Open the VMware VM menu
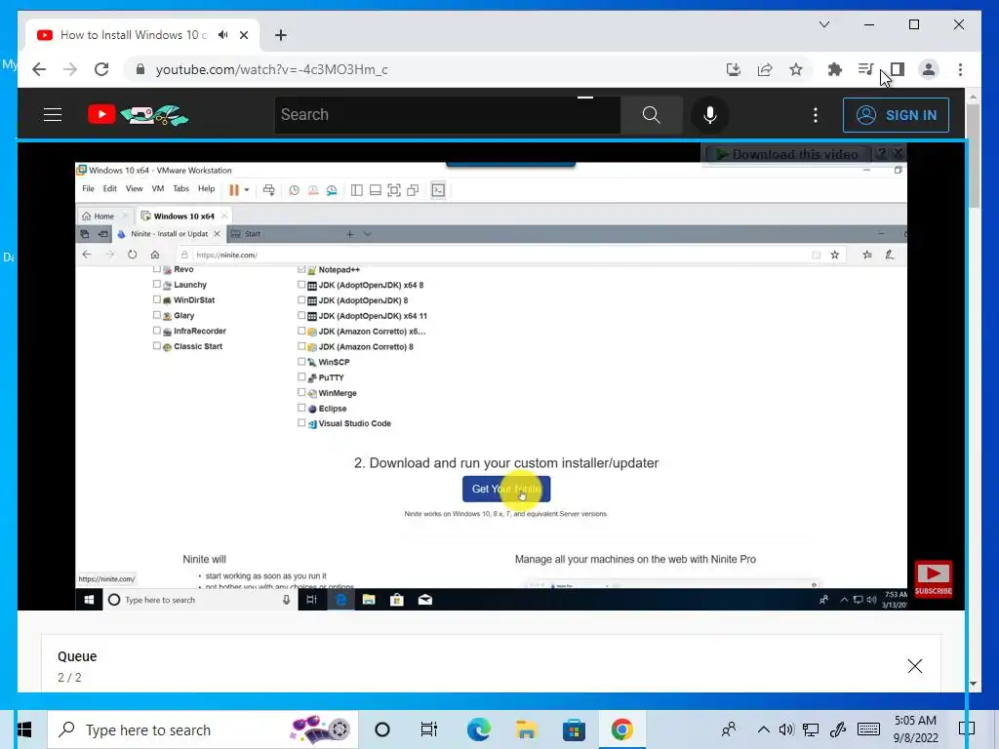 point(157,188)
